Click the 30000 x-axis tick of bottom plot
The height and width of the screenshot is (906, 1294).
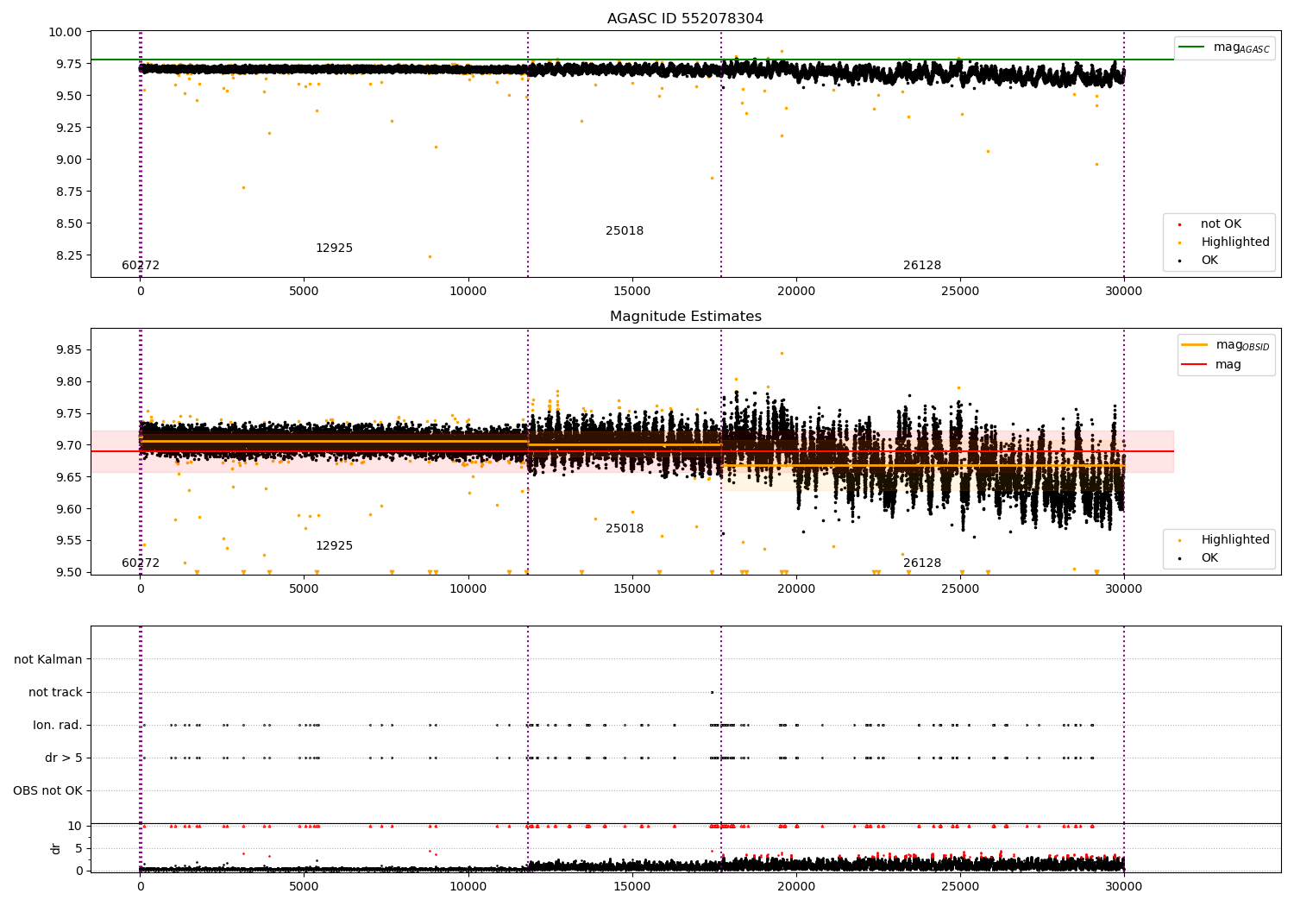point(1124,886)
